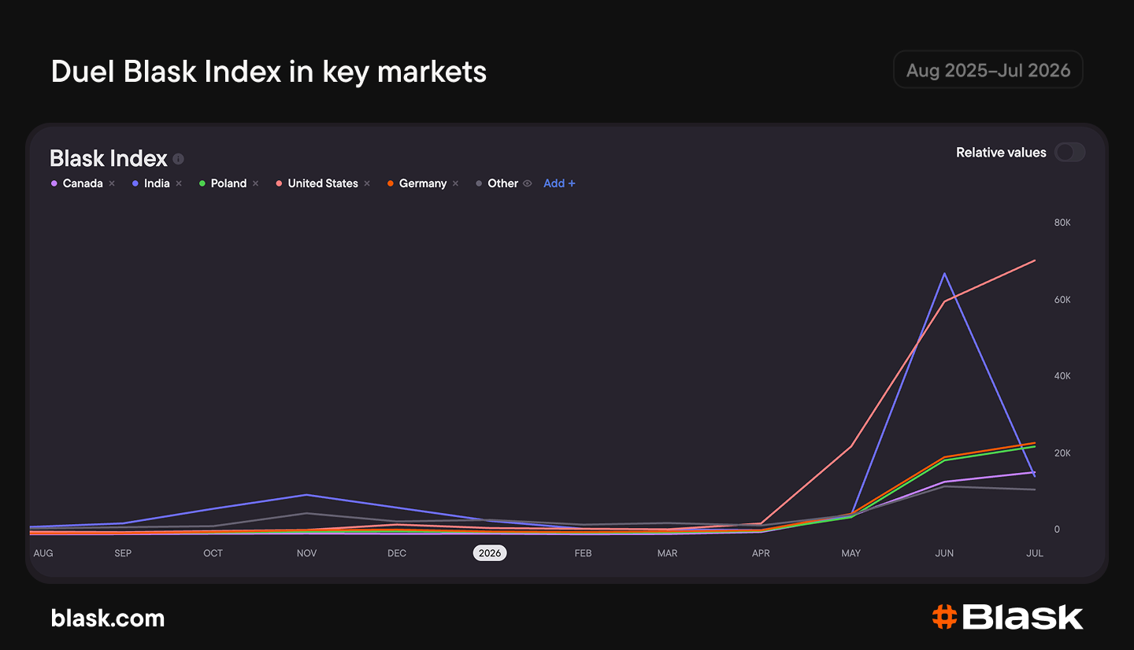
Task: Click the 40K value on the y-axis
Action: click(1062, 376)
